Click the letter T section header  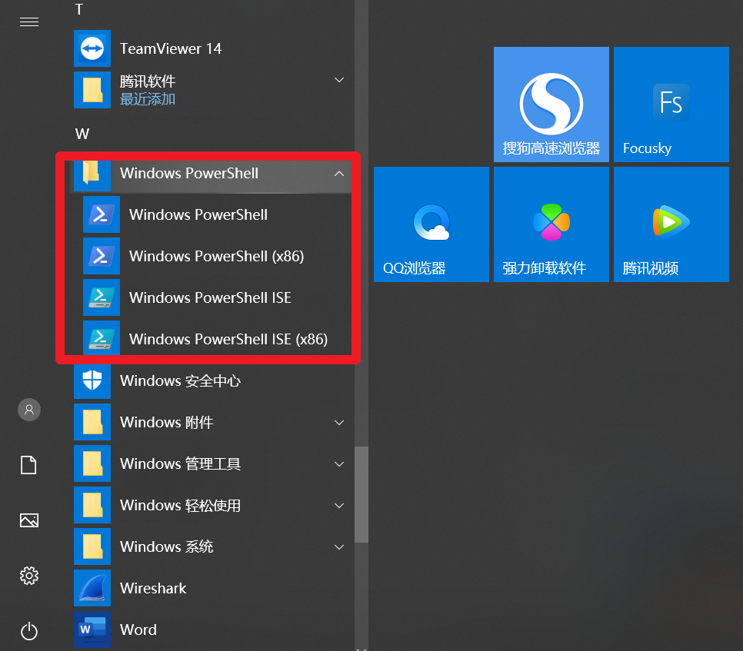(79, 9)
